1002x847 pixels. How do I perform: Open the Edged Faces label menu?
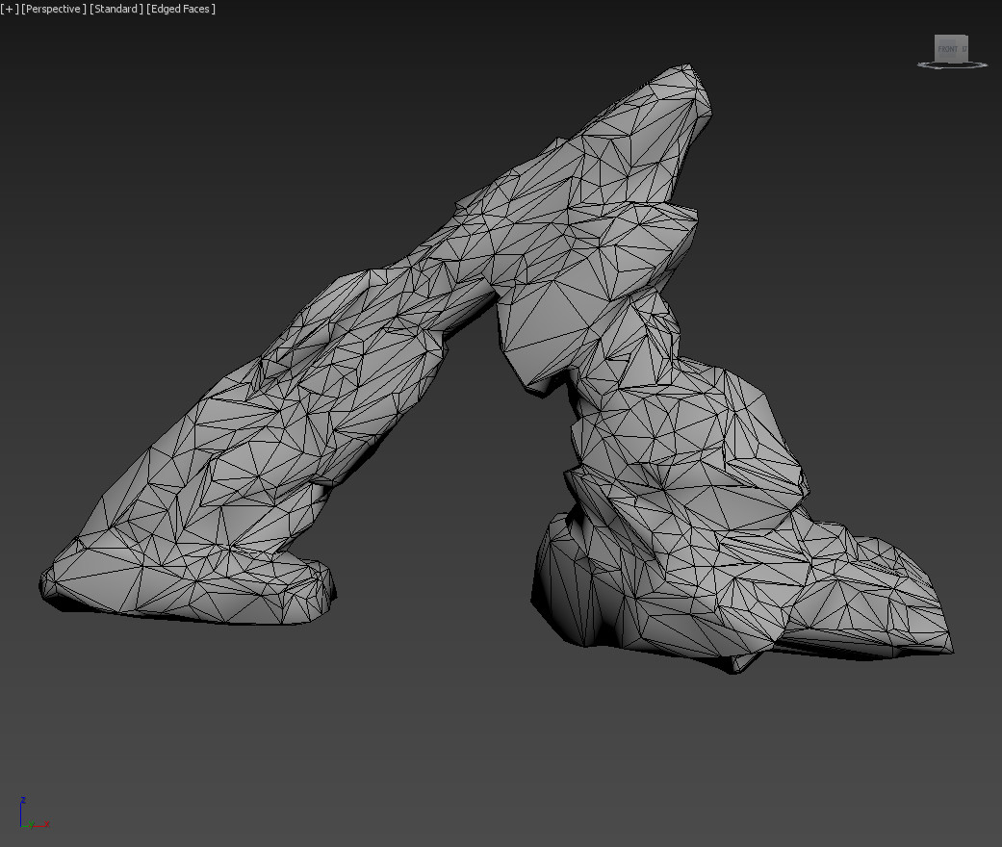[181, 9]
